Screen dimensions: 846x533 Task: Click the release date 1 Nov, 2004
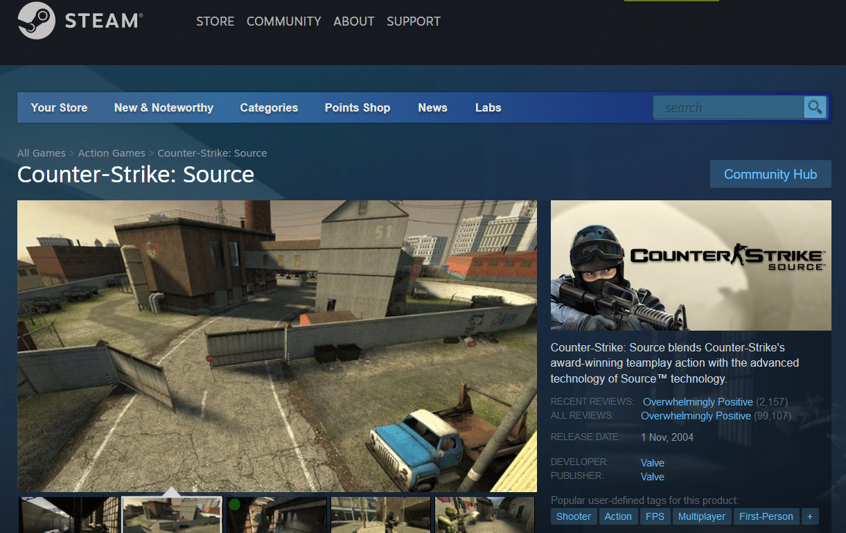point(667,437)
